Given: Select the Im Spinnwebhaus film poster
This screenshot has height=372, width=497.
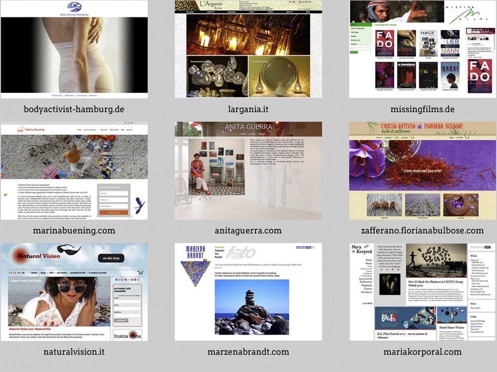Looking at the screenshot, I should (407, 75).
